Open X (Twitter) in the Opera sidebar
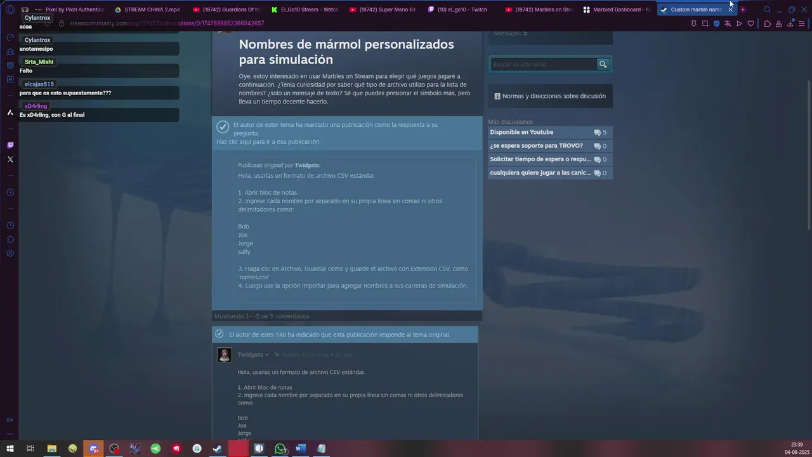Viewport: 812px width, 457px height. tap(10, 159)
